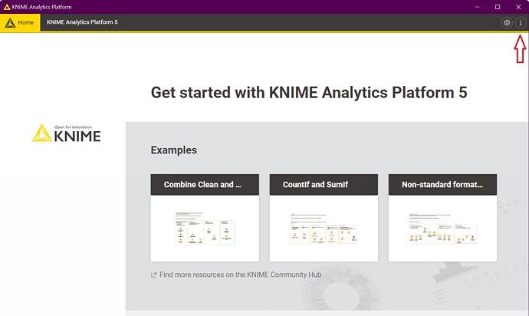Click the info (i) icon
Screen dimensions: 529x316
[521, 23]
